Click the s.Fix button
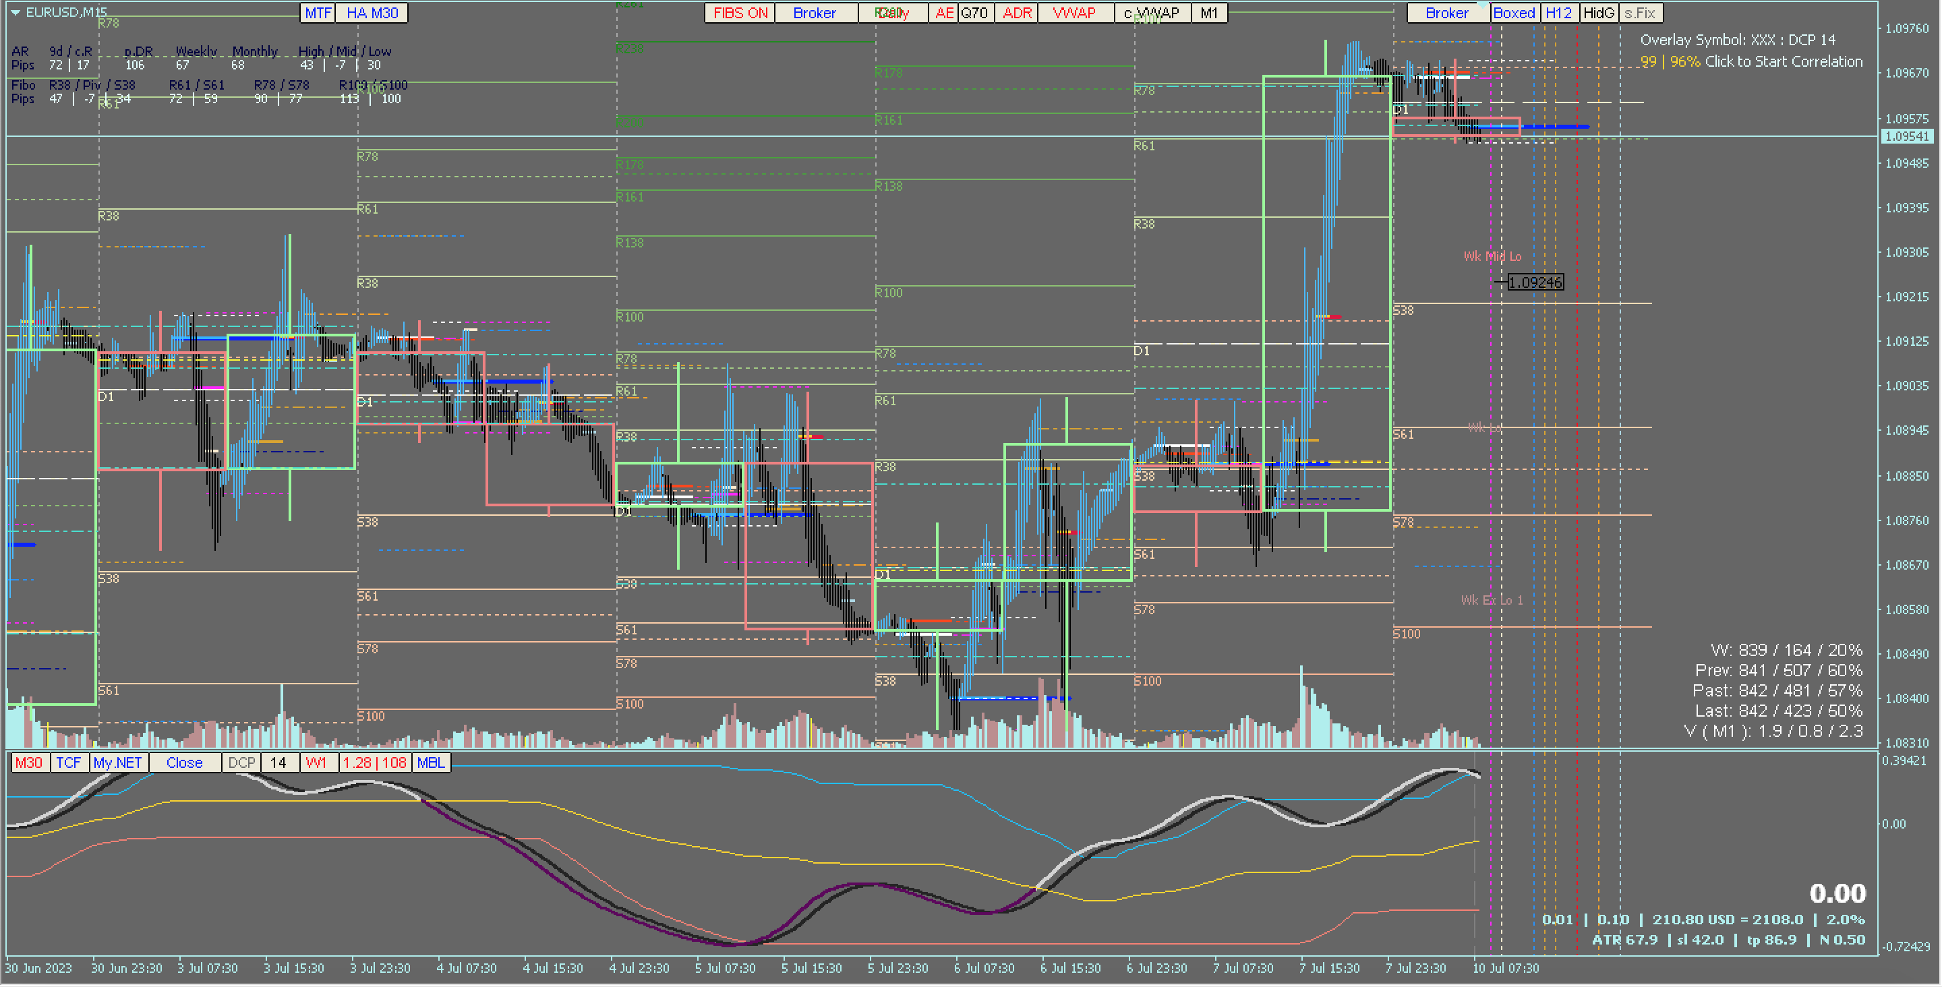The height and width of the screenshot is (987, 1942). click(x=1639, y=13)
